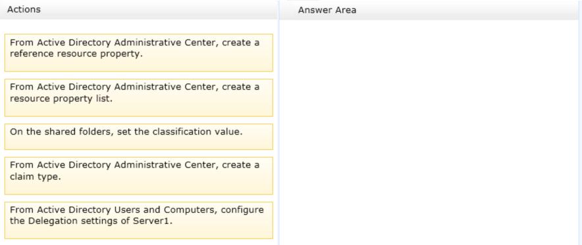Pick the 'set the classification value' action
This screenshot has width=582, height=245.
(138, 137)
